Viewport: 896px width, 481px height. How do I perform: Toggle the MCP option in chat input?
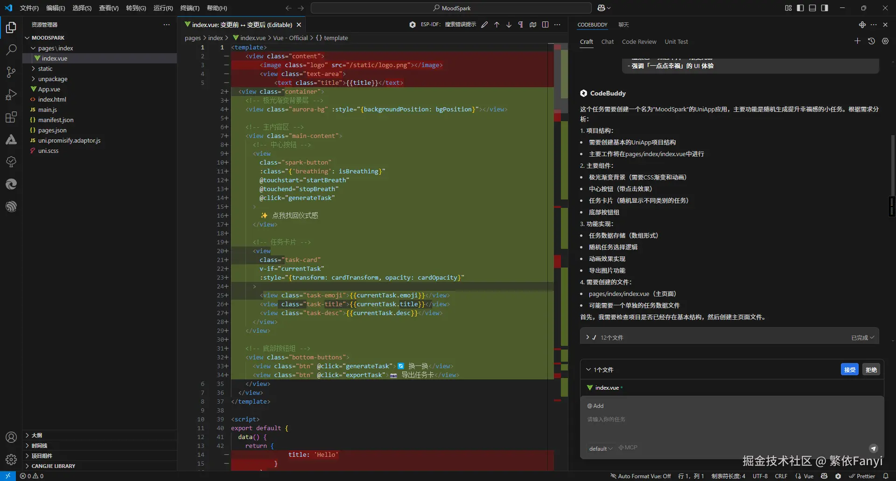(628, 447)
